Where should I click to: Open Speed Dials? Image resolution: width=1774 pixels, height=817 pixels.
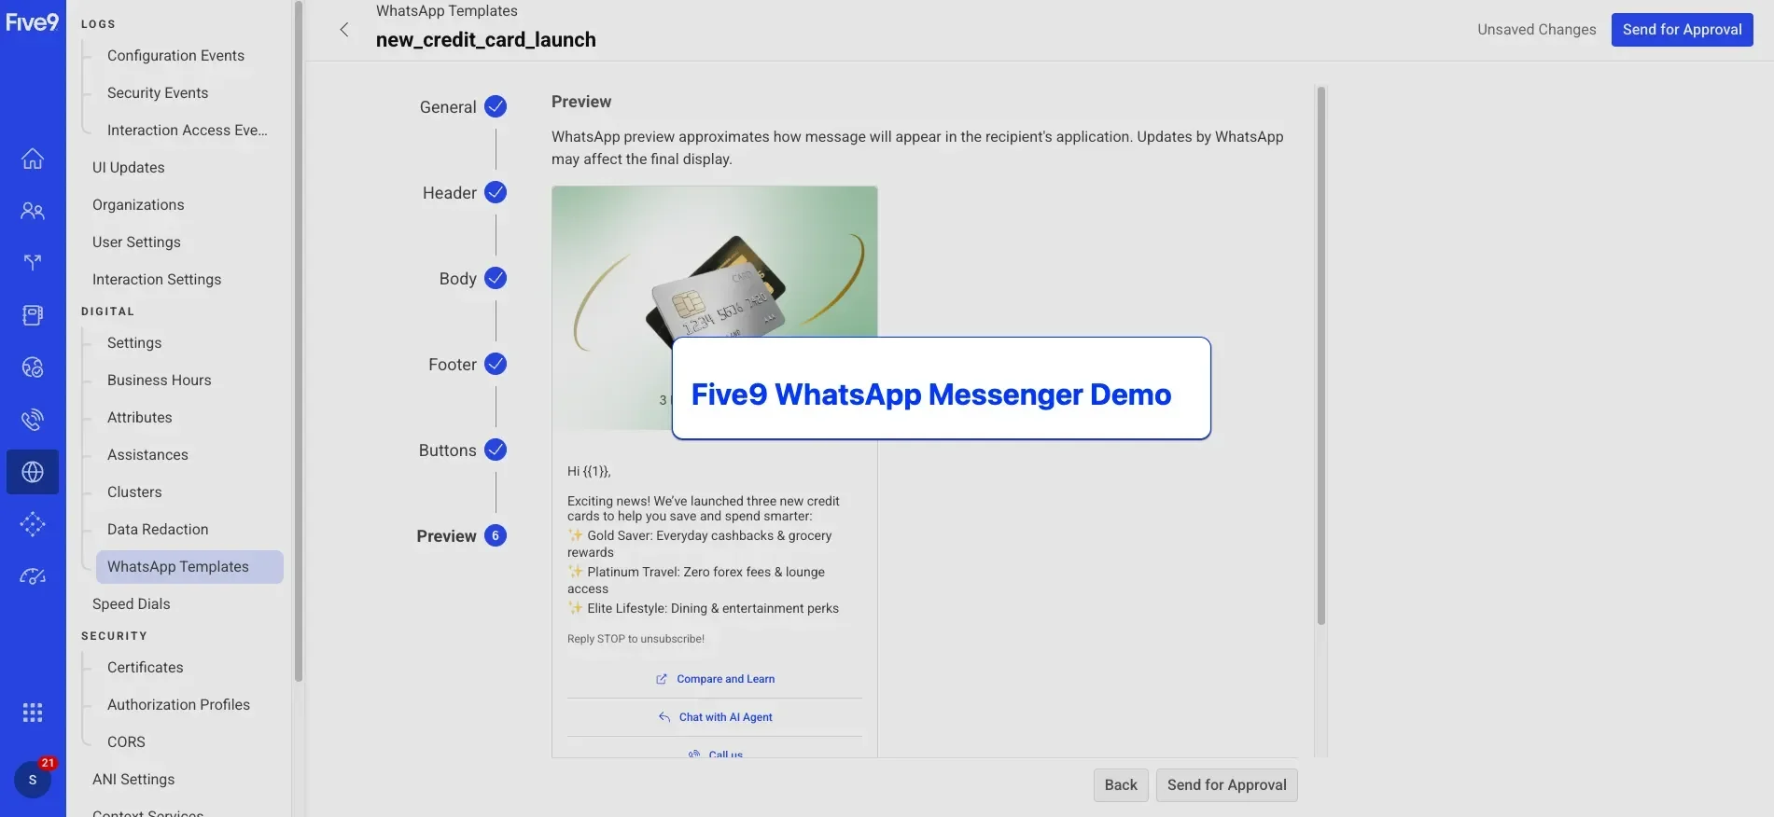pyautogui.click(x=132, y=604)
